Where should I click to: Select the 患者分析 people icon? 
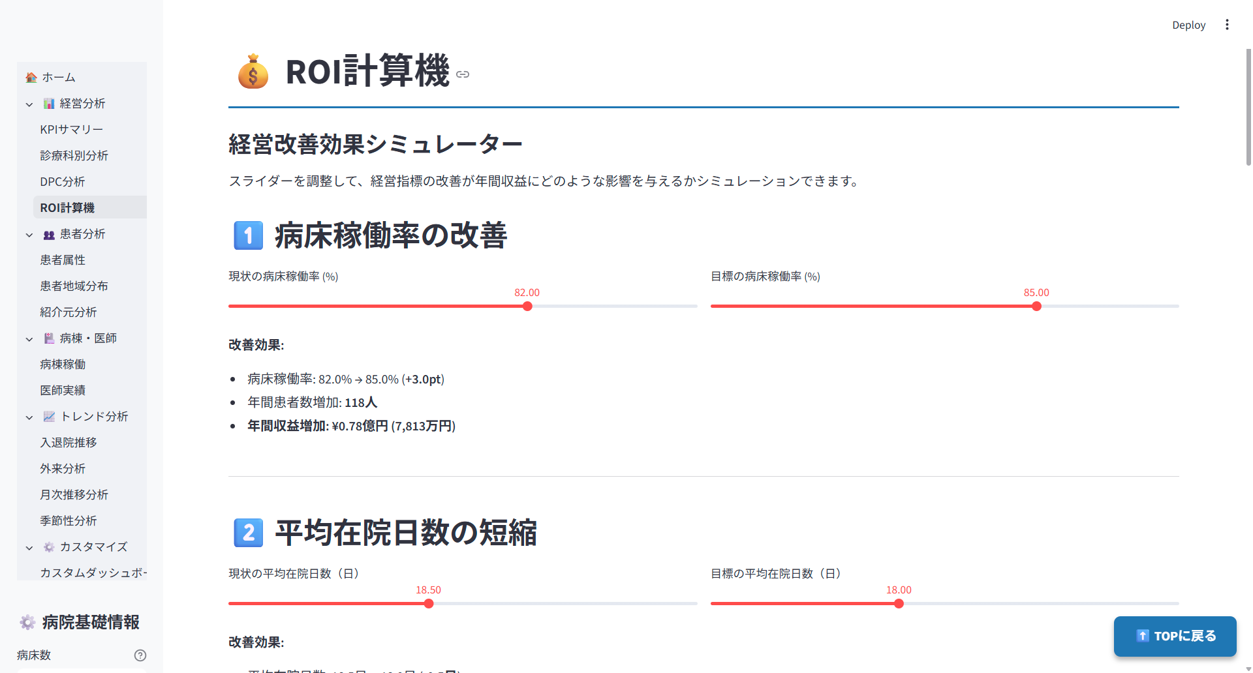(49, 233)
